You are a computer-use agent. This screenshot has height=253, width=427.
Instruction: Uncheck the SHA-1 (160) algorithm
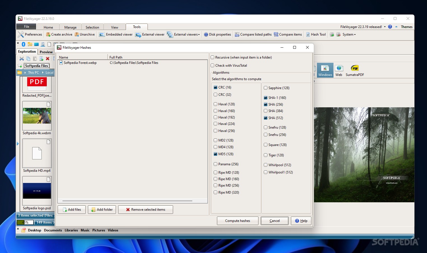[x=266, y=98]
